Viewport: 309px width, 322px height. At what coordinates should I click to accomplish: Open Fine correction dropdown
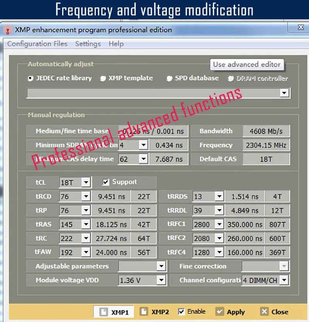coord(284,266)
